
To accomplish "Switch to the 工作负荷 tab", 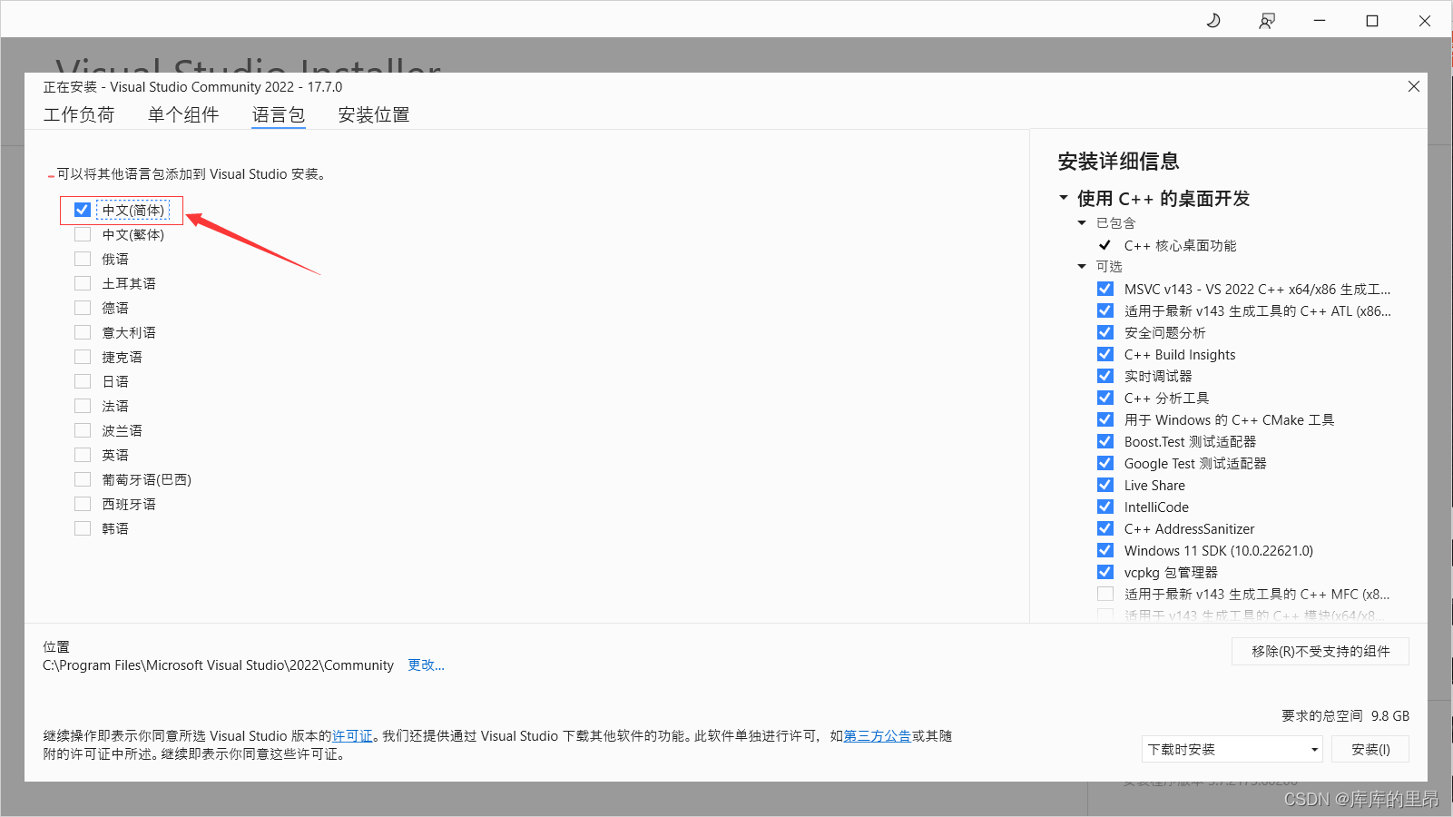I will click(79, 115).
